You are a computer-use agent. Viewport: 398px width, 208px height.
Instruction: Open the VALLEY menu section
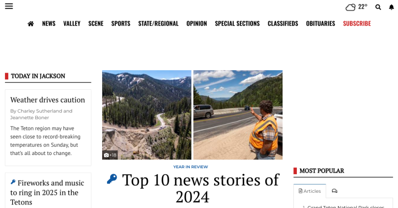[x=72, y=24]
